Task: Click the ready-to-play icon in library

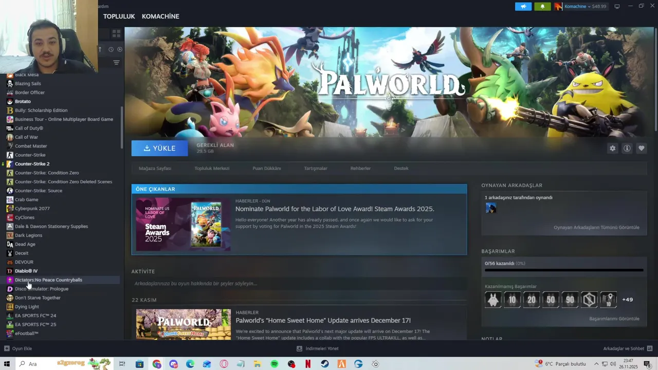Action: tap(120, 49)
